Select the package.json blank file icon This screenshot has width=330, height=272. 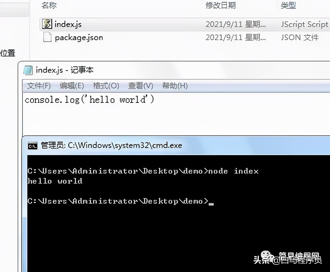pyautogui.click(x=47, y=37)
